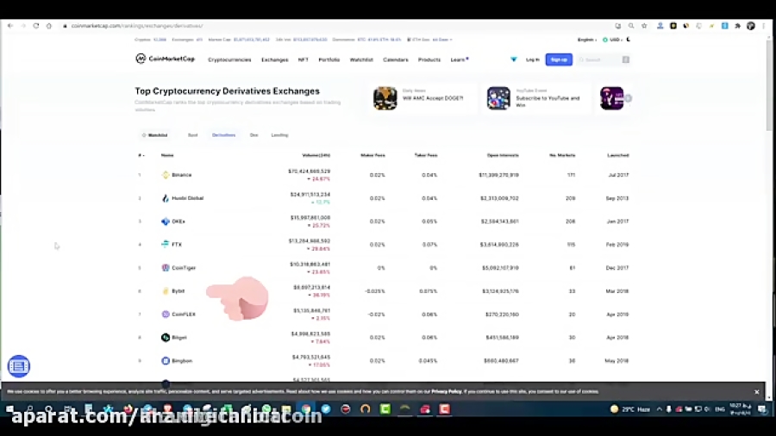Open the Binance exchange link
The height and width of the screenshot is (436, 776).
point(182,175)
